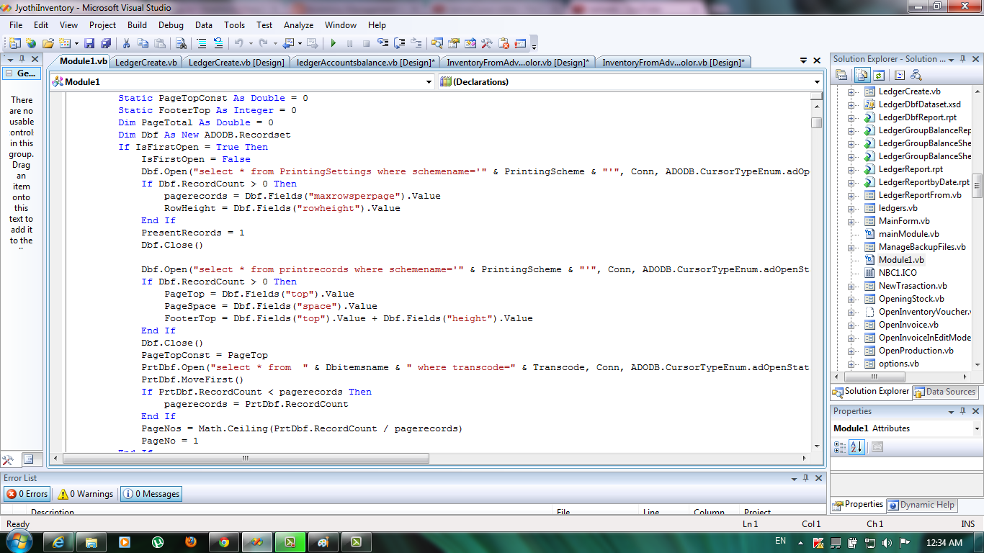Screen dimensions: 984x553
Task: Refresh the Solution Explorer
Action: tap(879, 75)
